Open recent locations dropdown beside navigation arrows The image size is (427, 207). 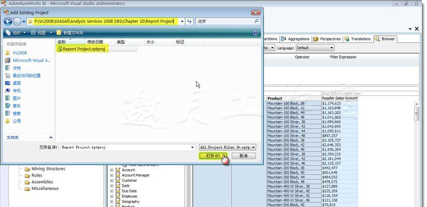pos(24,22)
